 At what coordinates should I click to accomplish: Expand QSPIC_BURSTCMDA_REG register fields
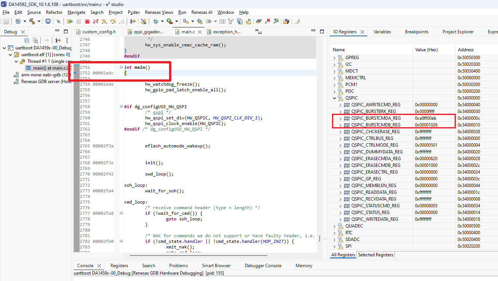340,118
